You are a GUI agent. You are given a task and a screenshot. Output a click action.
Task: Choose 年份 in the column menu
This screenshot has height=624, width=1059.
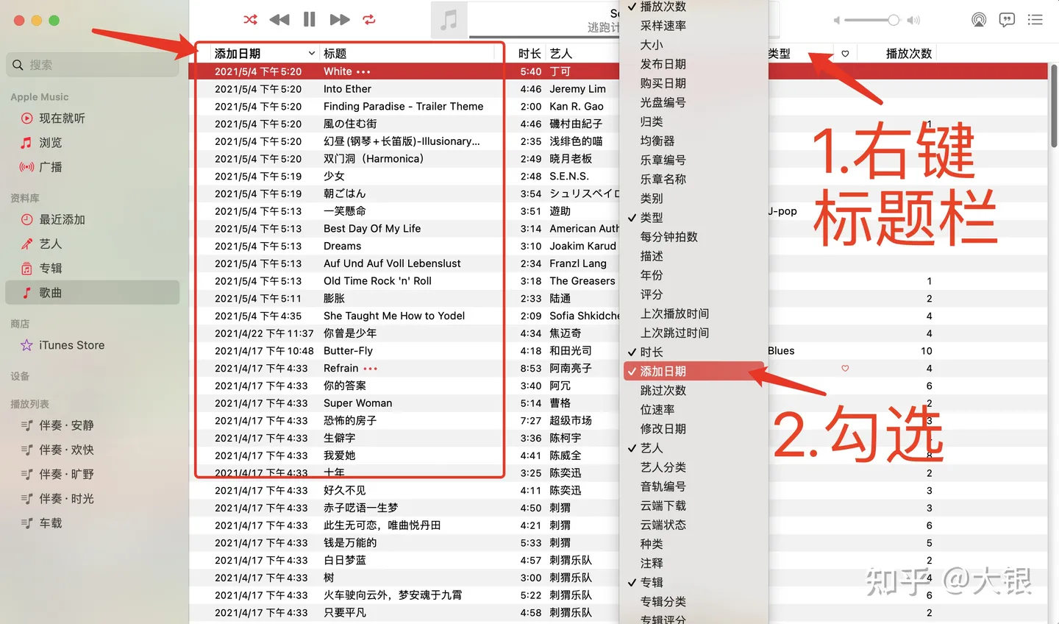(x=695, y=275)
